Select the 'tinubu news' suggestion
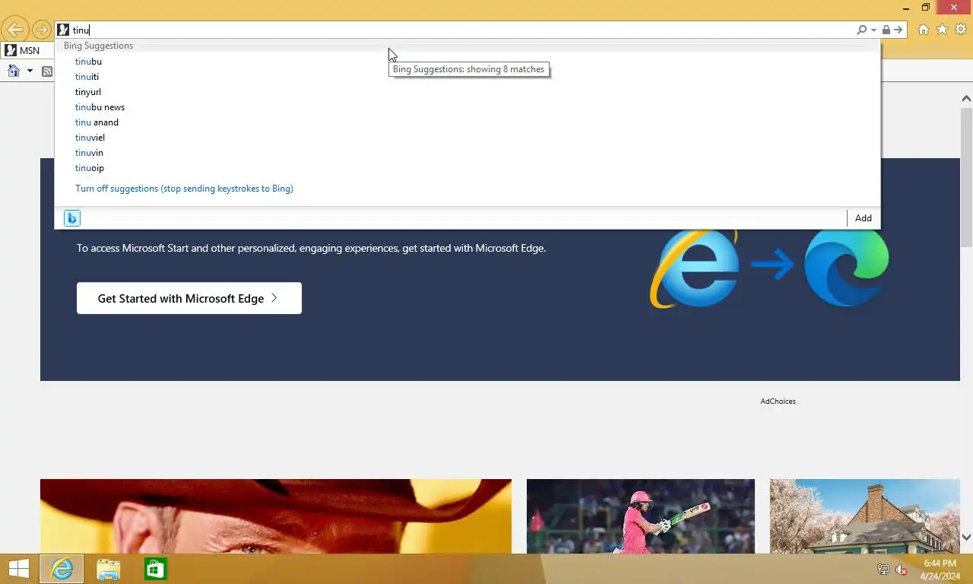 click(100, 107)
